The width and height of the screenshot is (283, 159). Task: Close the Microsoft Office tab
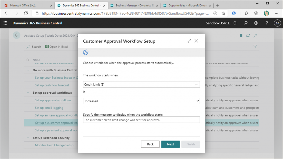(x=51, y=6)
